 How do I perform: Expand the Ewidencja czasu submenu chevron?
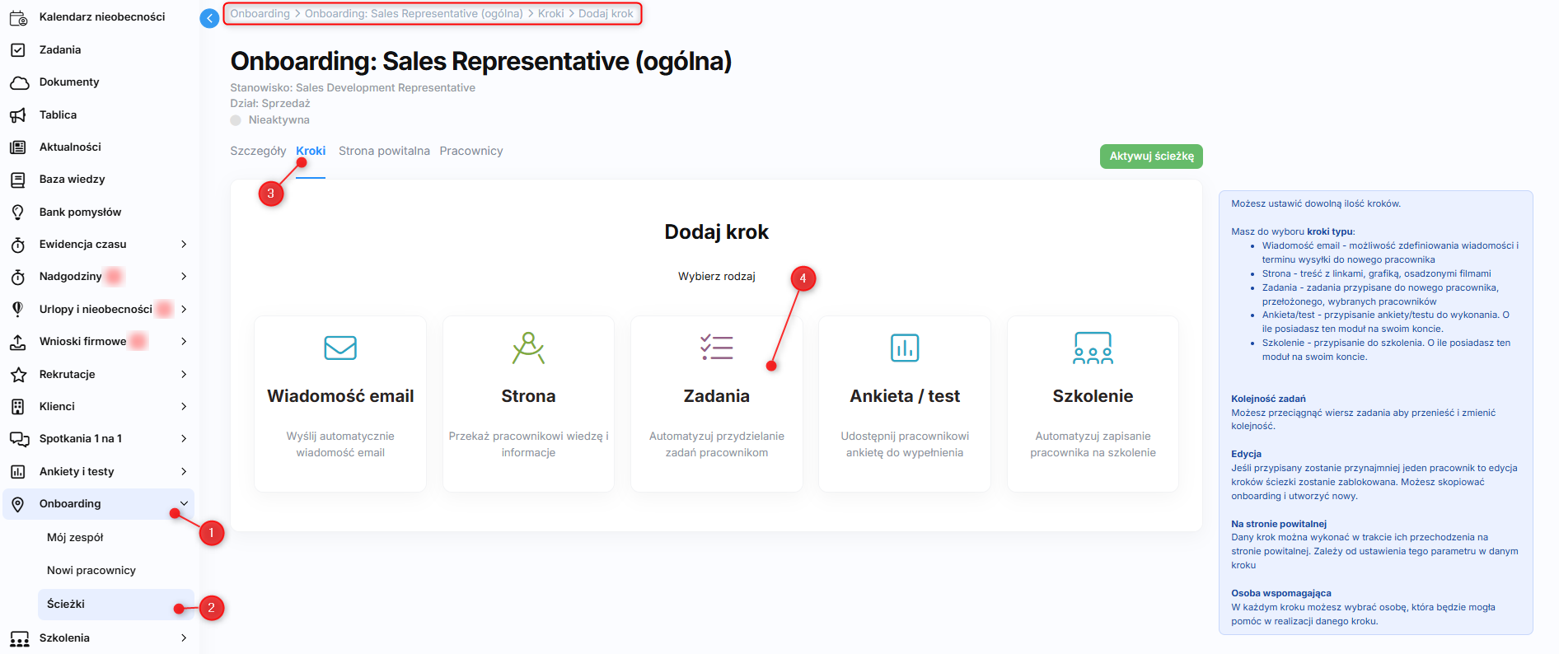[184, 245]
